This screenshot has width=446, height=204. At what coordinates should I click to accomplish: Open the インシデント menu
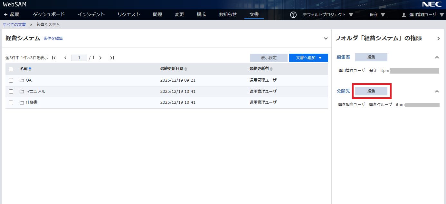91,14
